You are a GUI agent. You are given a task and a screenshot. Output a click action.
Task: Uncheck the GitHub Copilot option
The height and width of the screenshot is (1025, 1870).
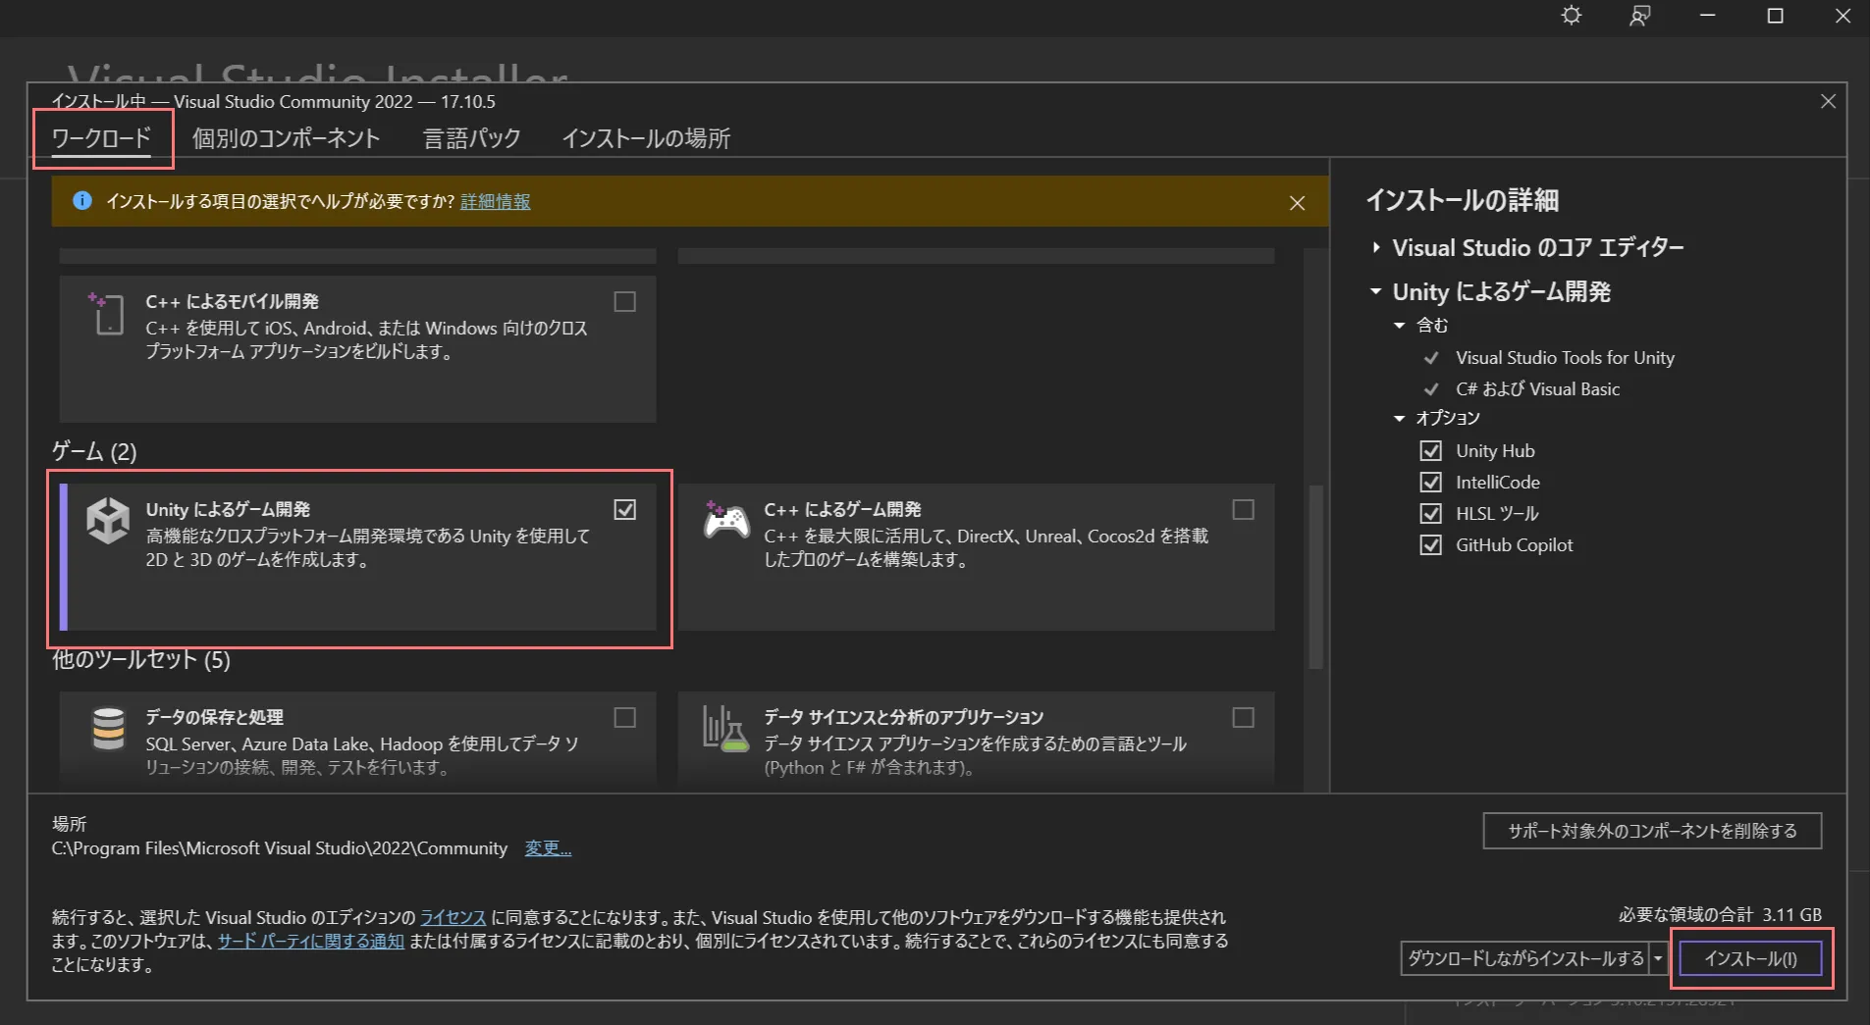pos(1431,545)
